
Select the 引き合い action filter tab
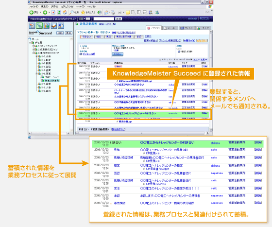[x=86, y=36]
